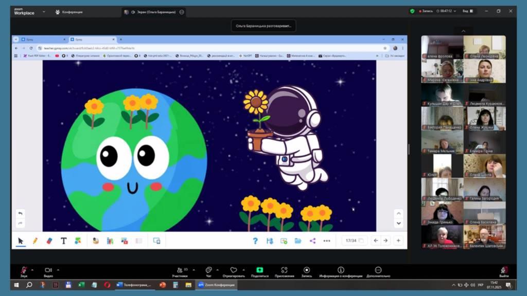Screen dimensions: 527x296
Task: Click the red Выйти leave button
Action: point(504,270)
